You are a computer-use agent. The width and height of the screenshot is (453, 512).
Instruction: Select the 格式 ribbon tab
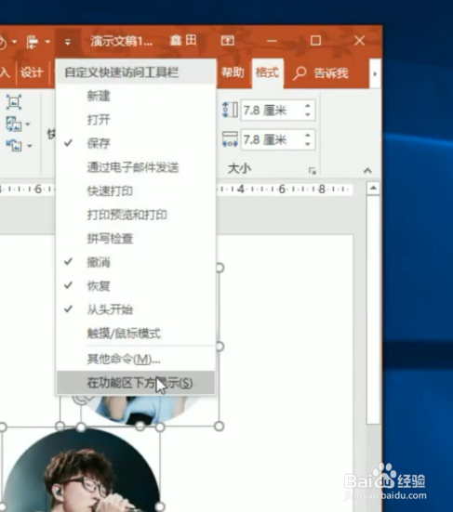pos(267,72)
